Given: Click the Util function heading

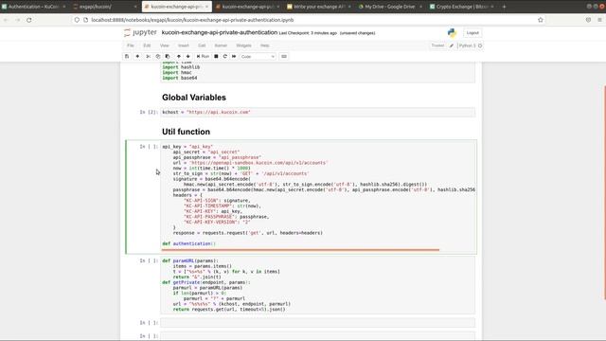Looking at the screenshot, I should (186, 132).
